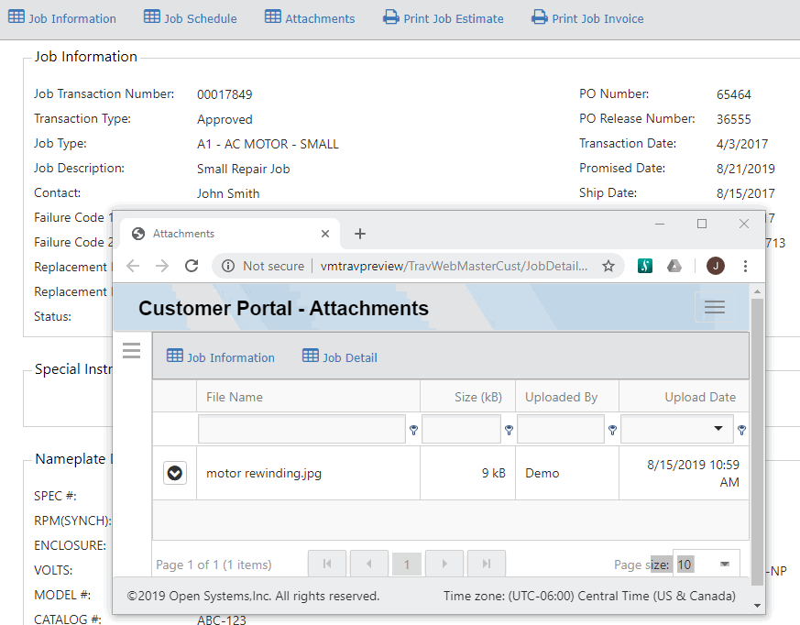Click the browser reload button

coord(192,266)
